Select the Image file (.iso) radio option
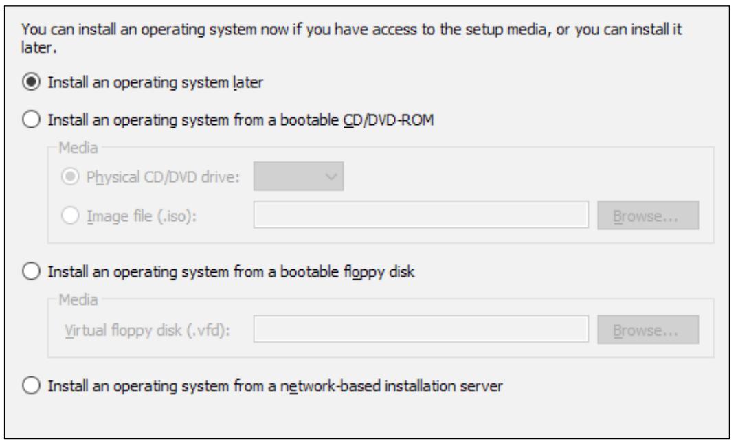 point(70,216)
